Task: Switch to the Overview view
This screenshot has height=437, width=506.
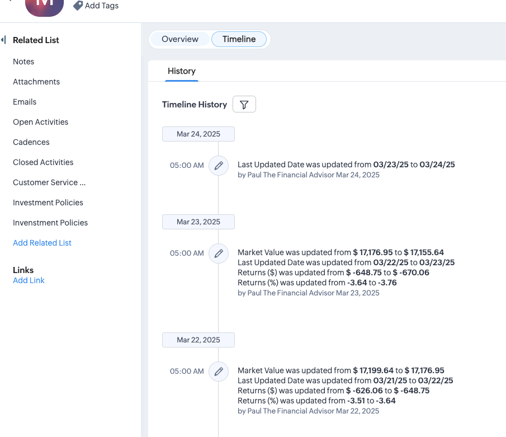Action: pos(180,39)
